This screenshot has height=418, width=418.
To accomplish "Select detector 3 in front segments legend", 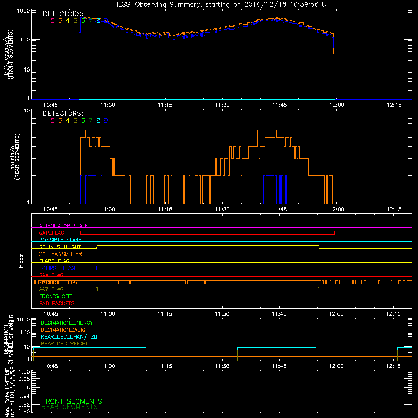I will 60,21.
